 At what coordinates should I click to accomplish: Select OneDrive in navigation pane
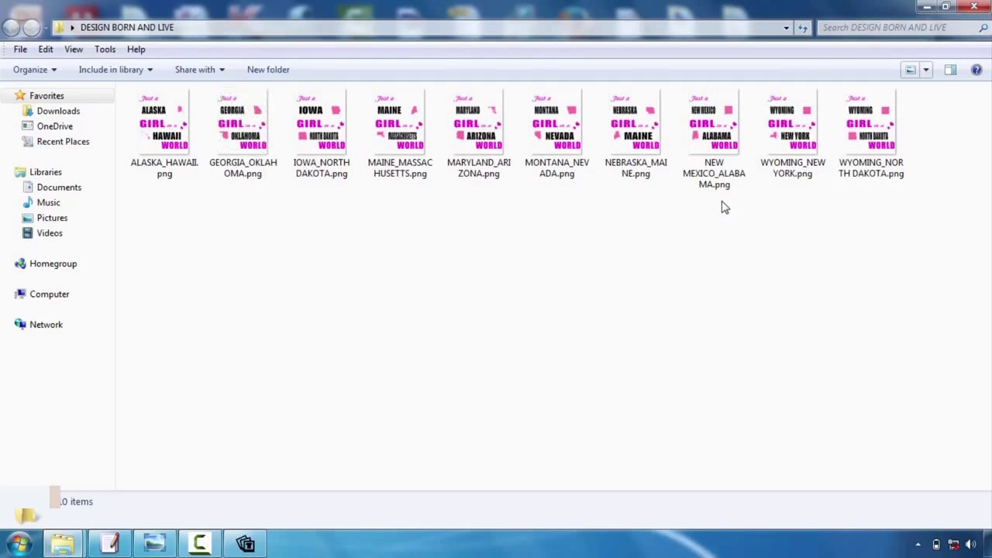tap(54, 126)
